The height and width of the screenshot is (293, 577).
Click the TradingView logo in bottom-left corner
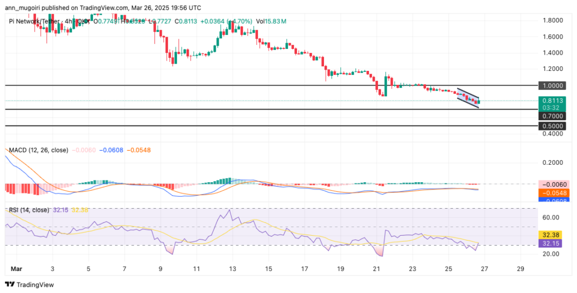pos(29,285)
